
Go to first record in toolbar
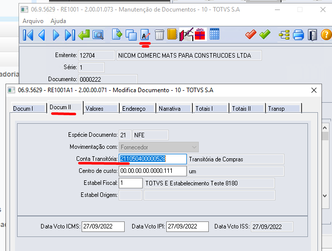click(28, 35)
